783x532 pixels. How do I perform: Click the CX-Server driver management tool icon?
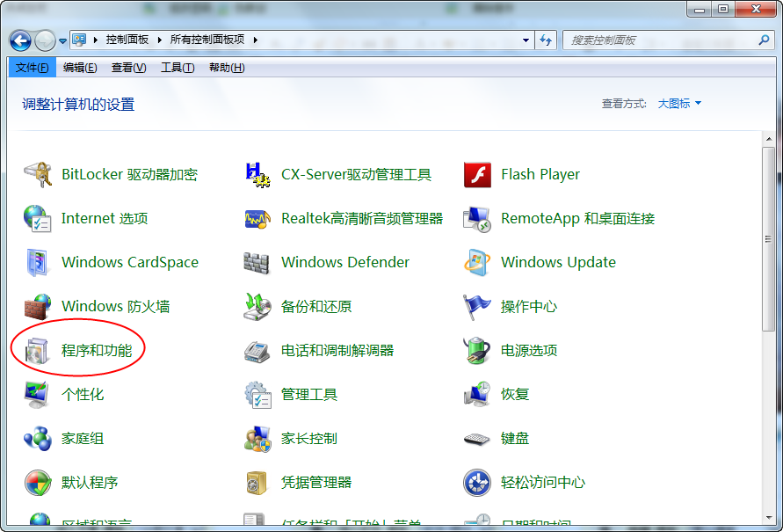click(x=257, y=174)
